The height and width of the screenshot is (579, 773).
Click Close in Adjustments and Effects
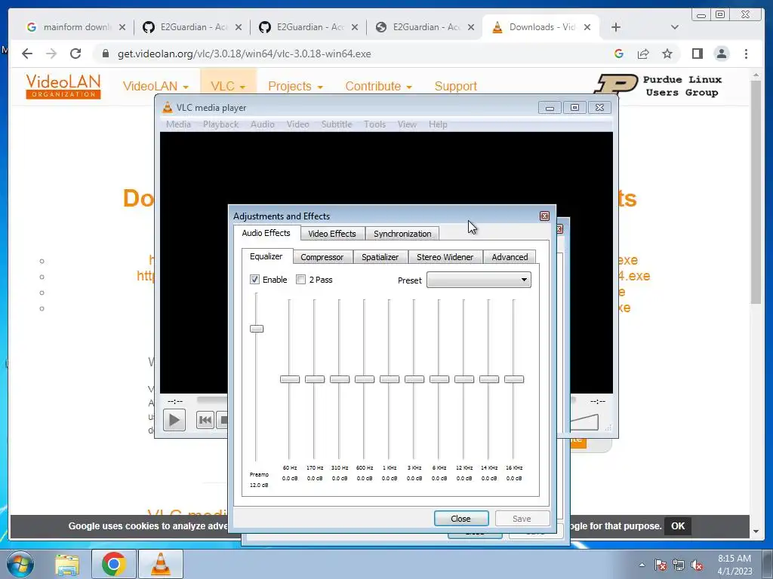click(x=461, y=519)
